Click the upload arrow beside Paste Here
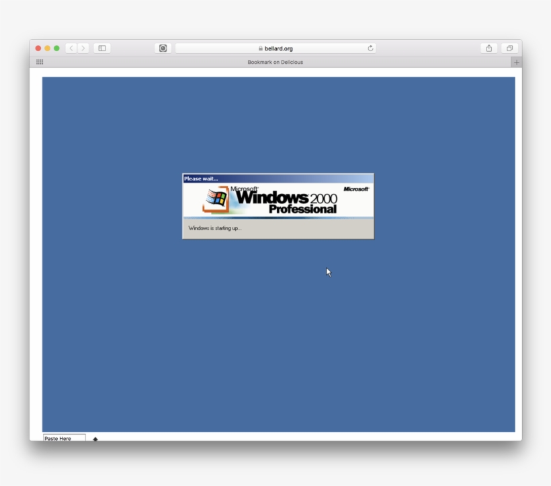 coord(95,439)
